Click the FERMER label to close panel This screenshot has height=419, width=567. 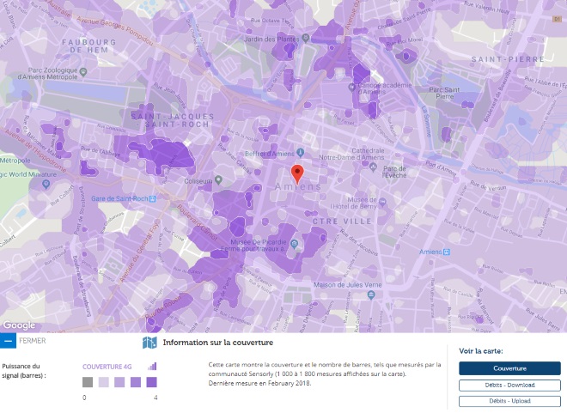click(34, 341)
